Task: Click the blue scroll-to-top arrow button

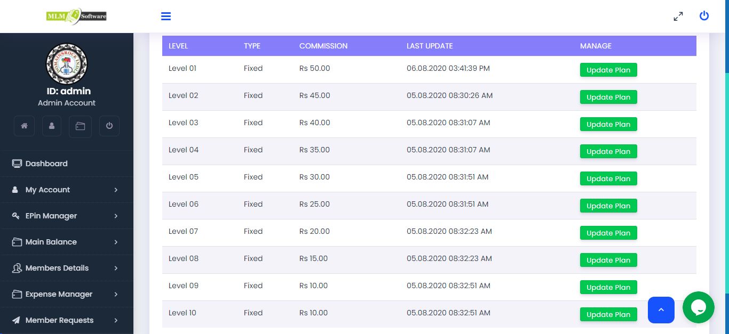Action: point(661,309)
